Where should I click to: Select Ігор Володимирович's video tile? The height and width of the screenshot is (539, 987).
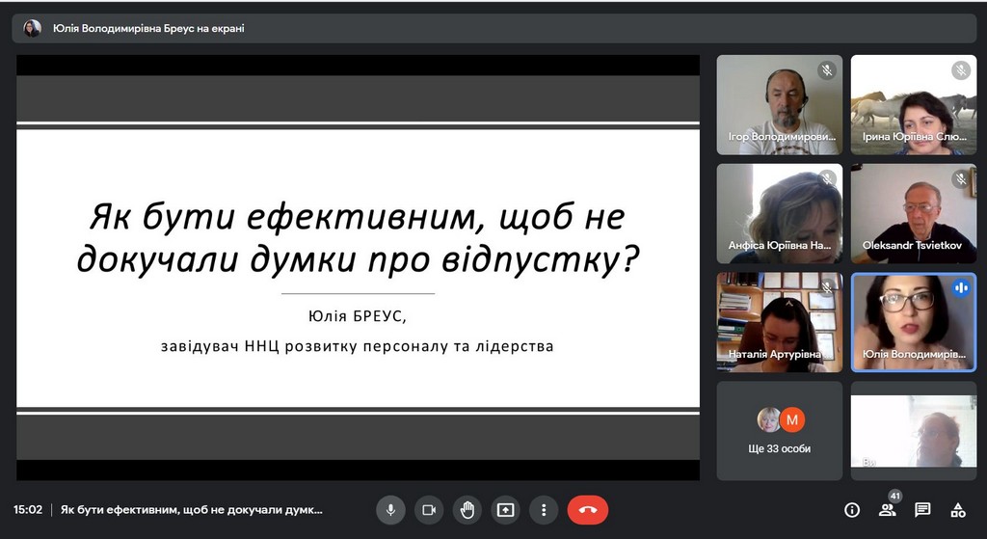coord(779,104)
